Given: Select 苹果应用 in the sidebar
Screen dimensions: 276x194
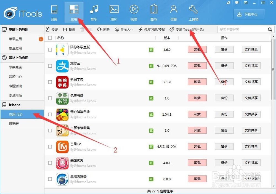Looking at the screenshot, I should tap(22, 39).
